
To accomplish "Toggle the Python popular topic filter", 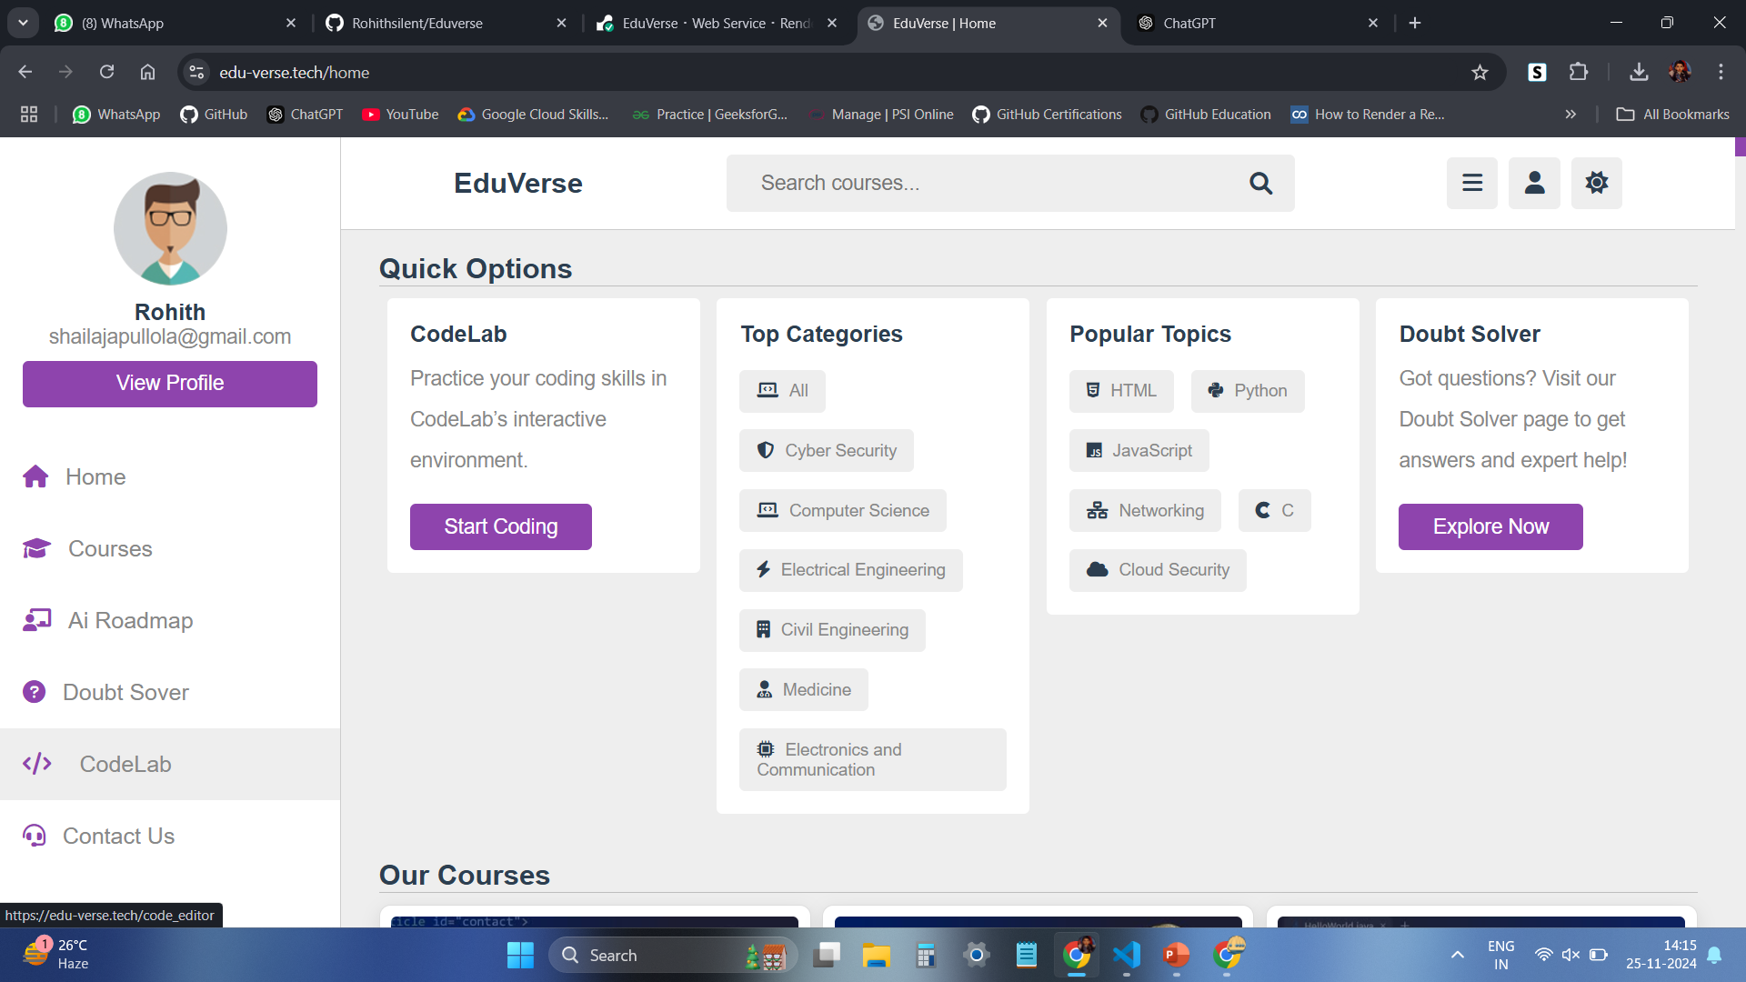I will 1247,390.
